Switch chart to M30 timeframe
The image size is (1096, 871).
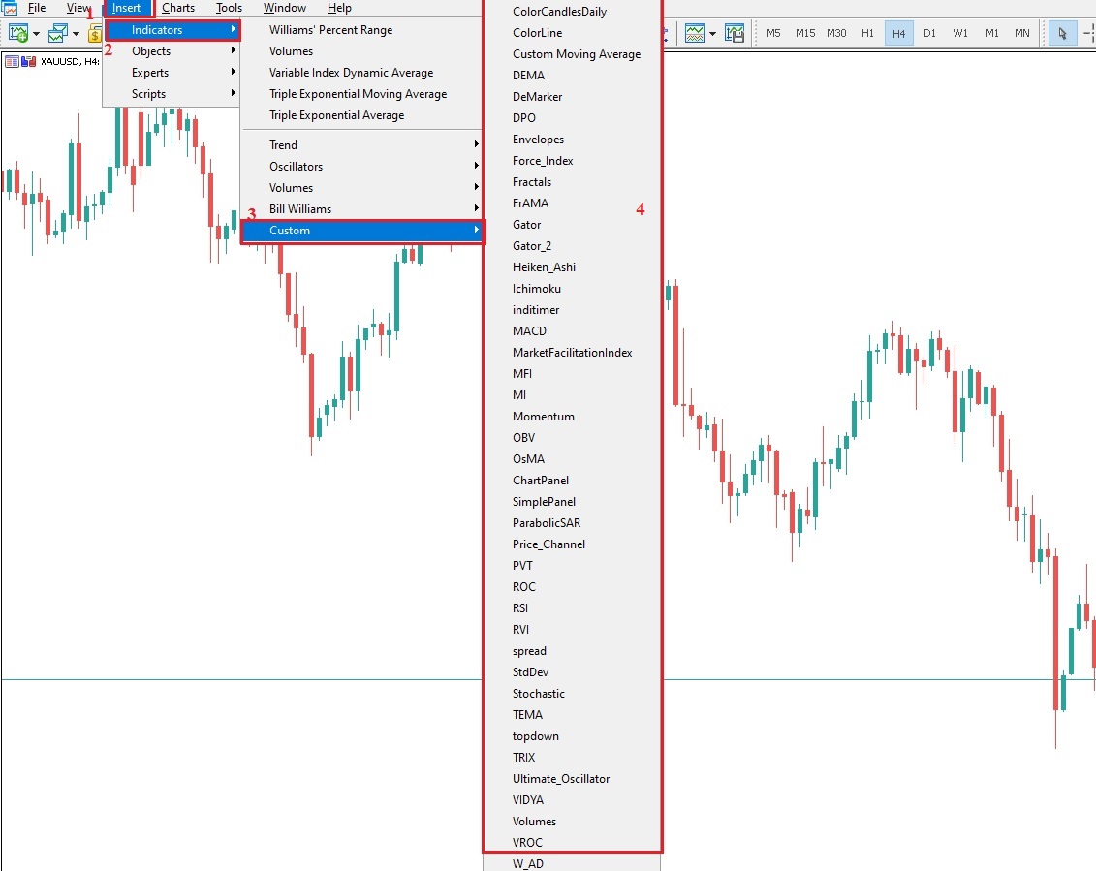pos(836,33)
